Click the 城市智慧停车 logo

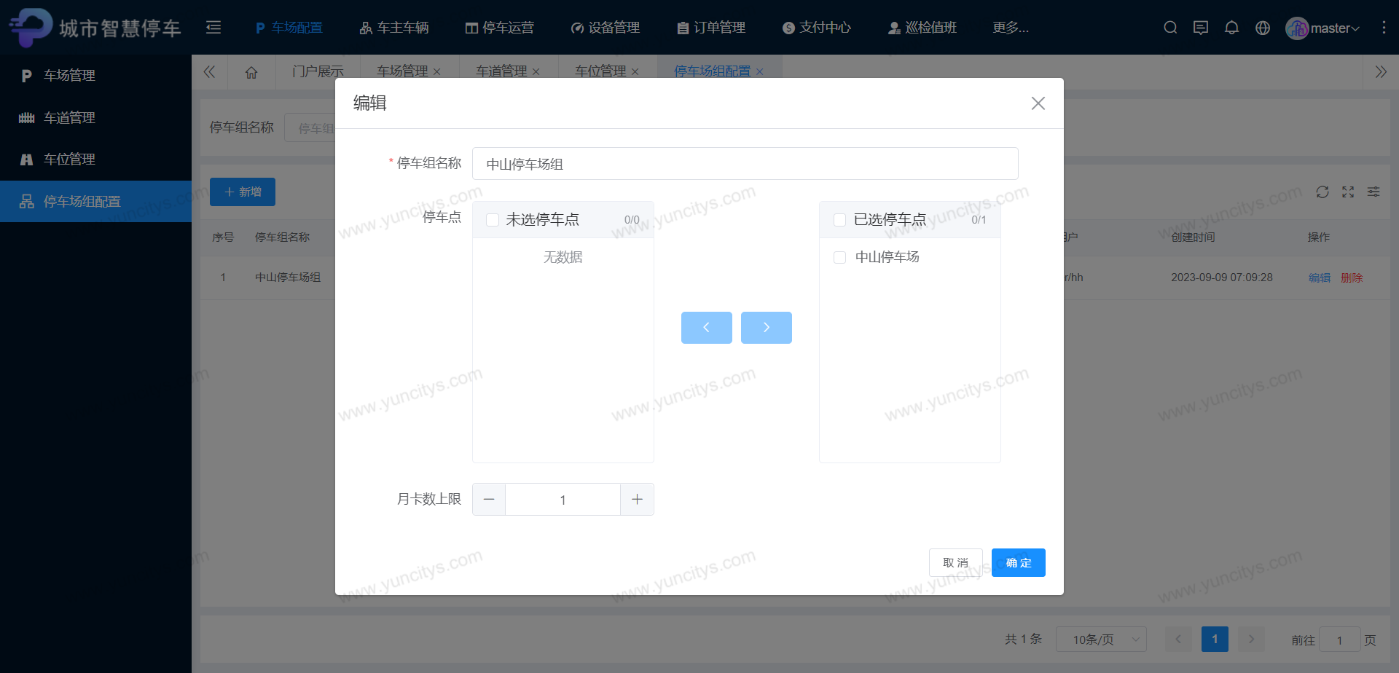(x=95, y=28)
